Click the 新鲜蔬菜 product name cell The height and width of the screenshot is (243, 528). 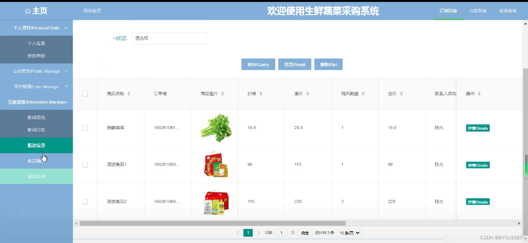pyautogui.click(x=115, y=128)
